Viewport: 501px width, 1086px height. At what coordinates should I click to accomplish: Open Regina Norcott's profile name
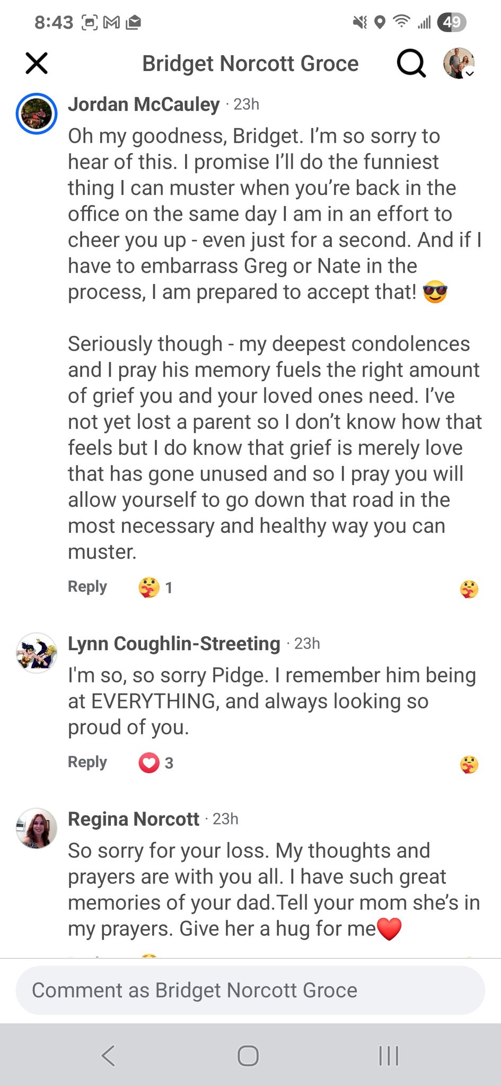point(134,819)
